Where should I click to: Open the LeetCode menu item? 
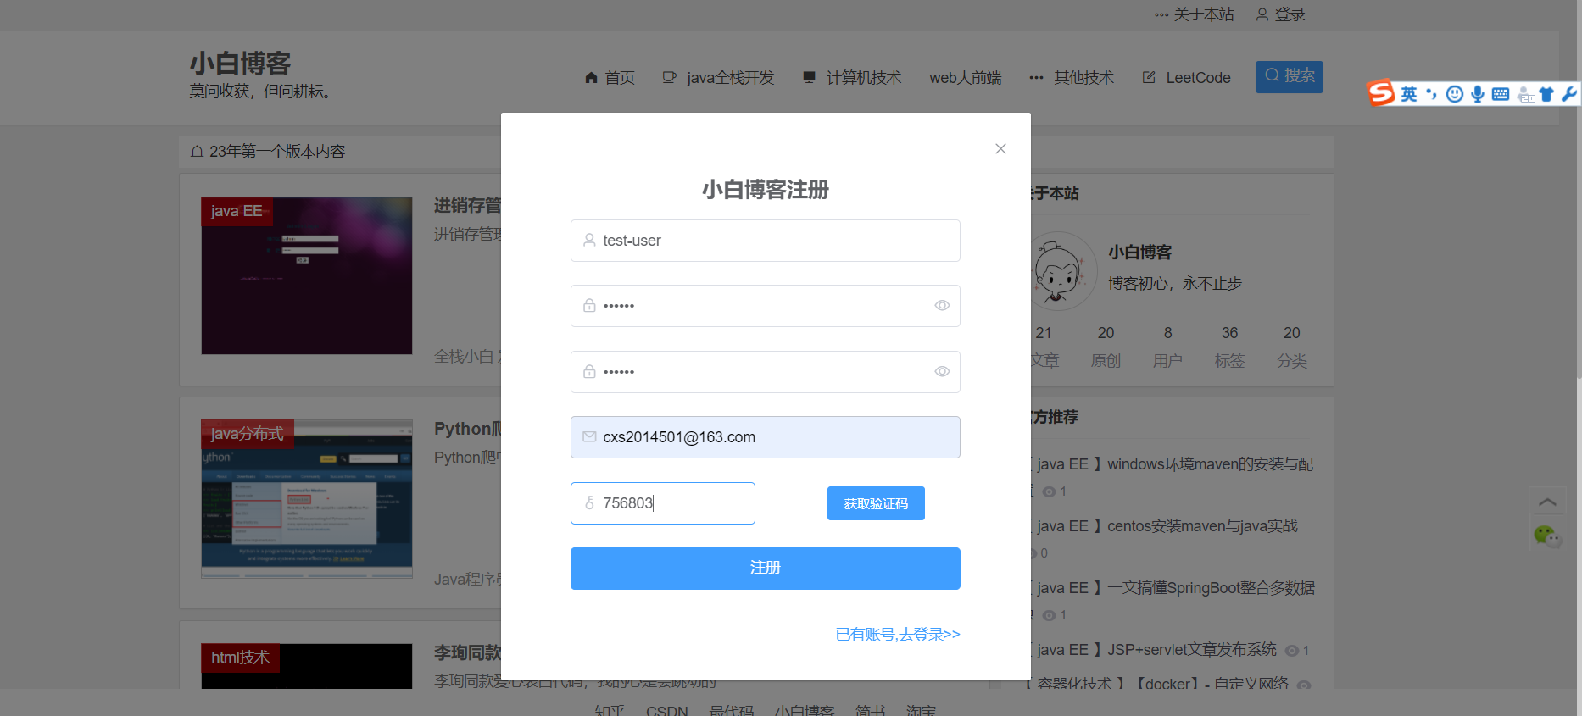pyautogui.click(x=1198, y=78)
